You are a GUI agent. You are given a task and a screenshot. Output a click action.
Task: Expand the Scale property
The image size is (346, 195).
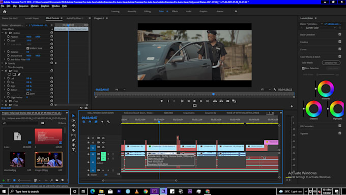[5, 40]
